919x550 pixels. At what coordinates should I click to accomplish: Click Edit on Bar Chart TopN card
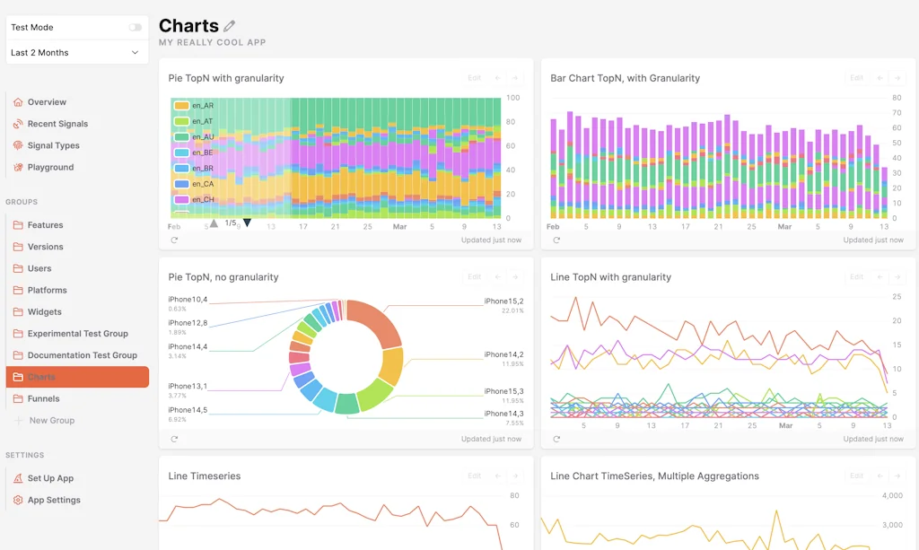(x=856, y=78)
